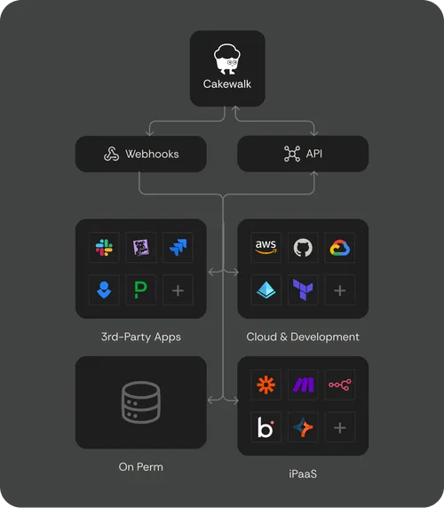Image resolution: width=444 pixels, height=508 pixels.
Task: Click the purple Make icon
Action: [303, 385]
